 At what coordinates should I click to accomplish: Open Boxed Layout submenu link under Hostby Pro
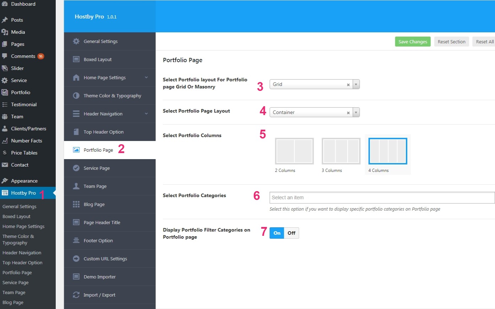[16, 216]
